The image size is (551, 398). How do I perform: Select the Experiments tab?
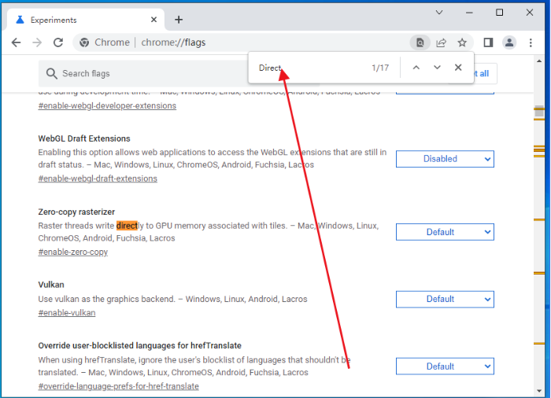coord(85,20)
